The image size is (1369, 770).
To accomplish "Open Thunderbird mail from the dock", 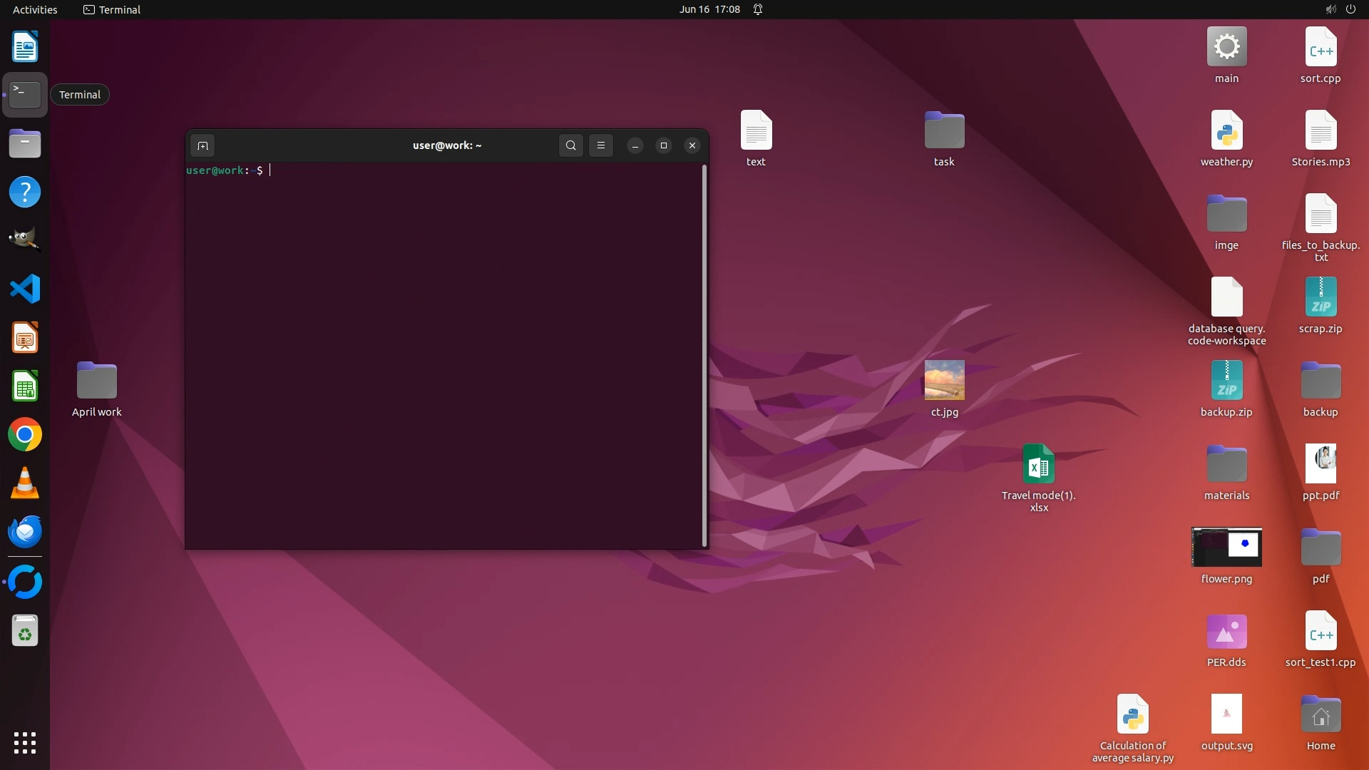I will (25, 532).
